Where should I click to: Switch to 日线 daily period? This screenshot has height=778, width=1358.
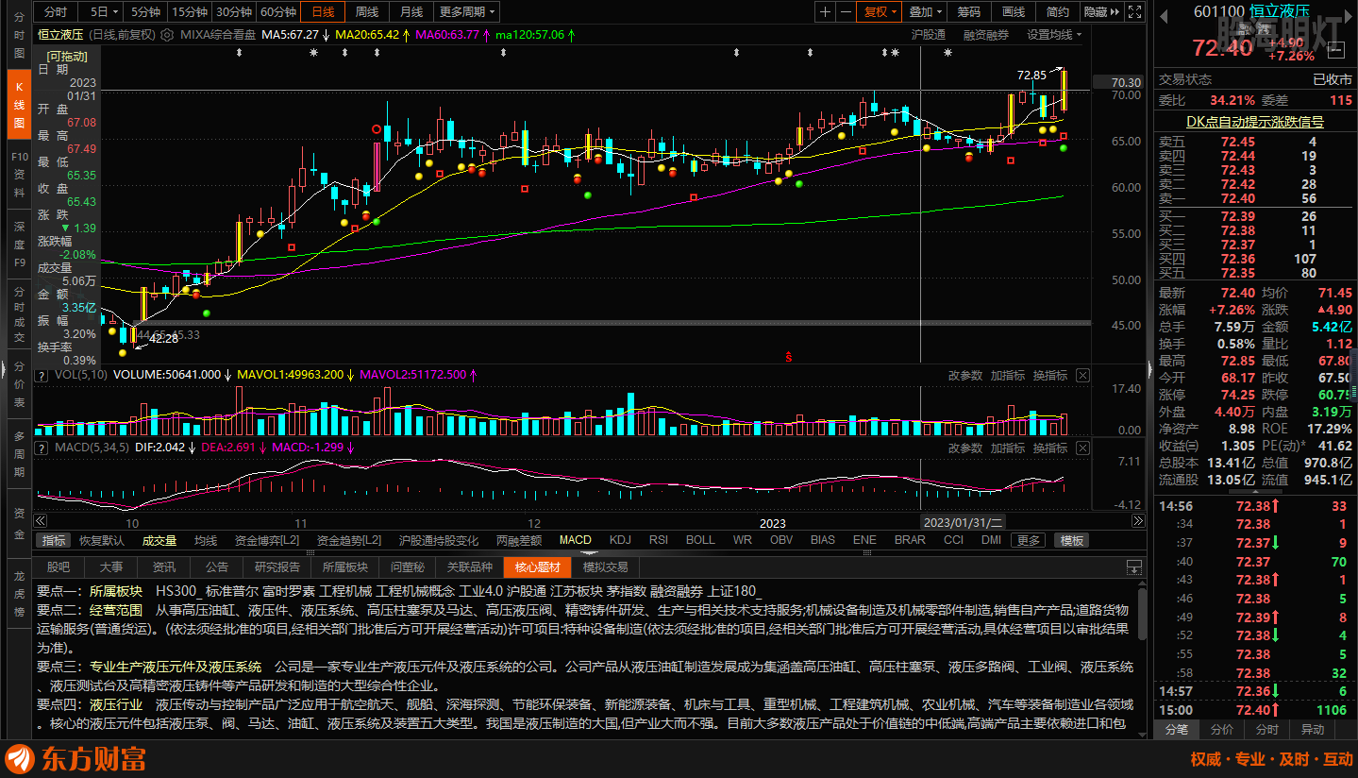click(x=323, y=12)
